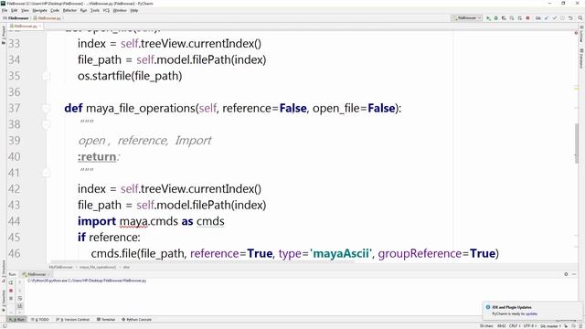The height and width of the screenshot is (329, 585).
Task: Click the Git: master branch widget in status bar
Action: pos(551,326)
